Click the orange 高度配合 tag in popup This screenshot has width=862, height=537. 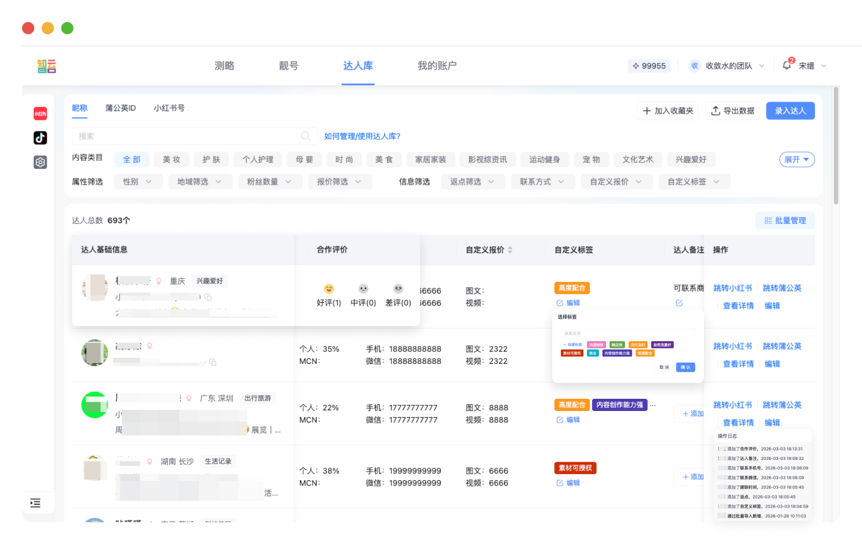pos(645,354)
